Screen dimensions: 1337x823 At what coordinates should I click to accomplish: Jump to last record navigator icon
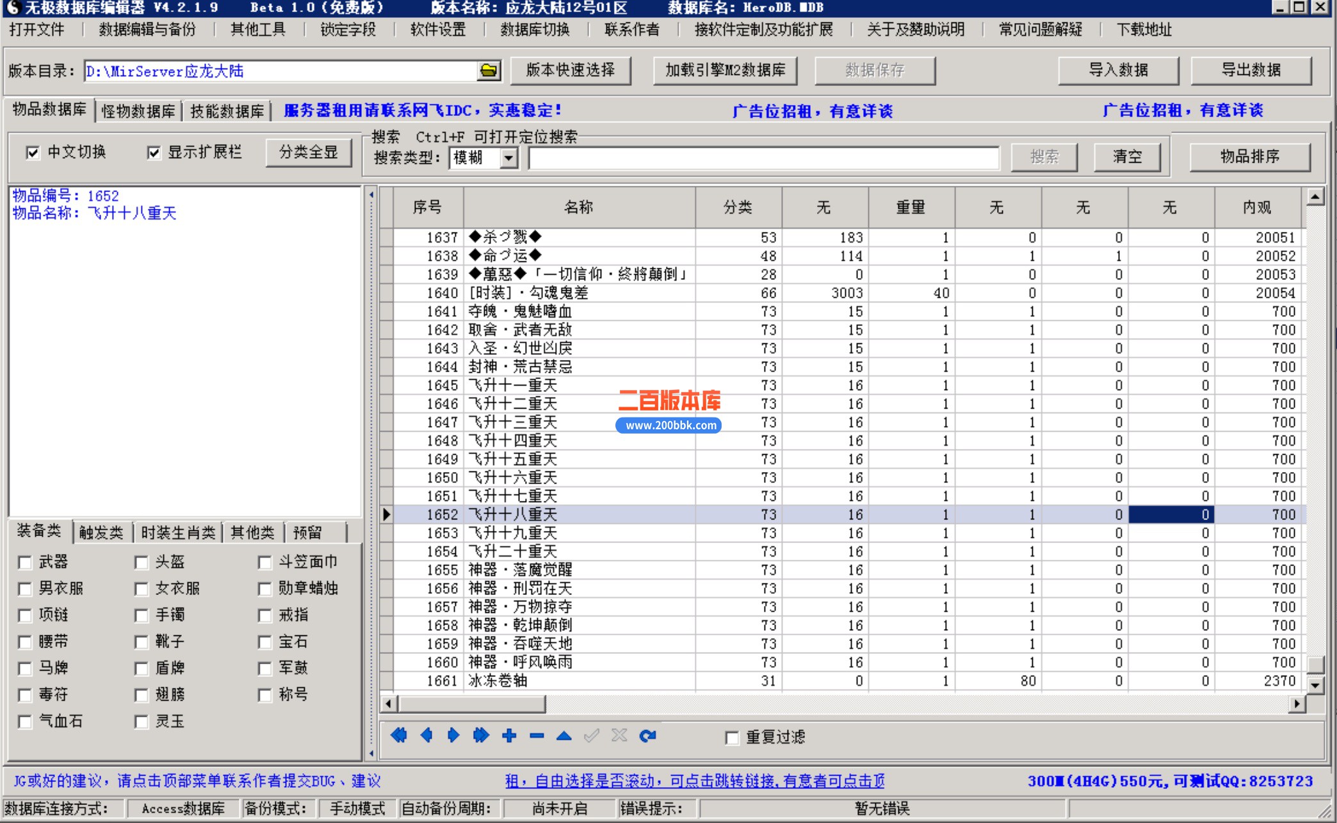tap(481, 735)
